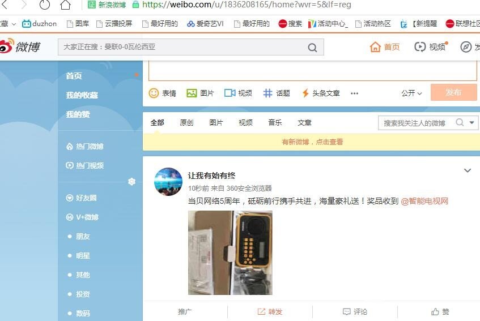This screenshot has width=480, height=321.
Task: Create 头条文章 via lightning icon
Action: tap(321, 93)
